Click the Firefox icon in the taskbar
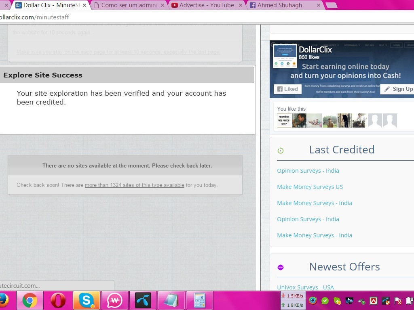Viewport: 414px width, 310px height. 3,301
